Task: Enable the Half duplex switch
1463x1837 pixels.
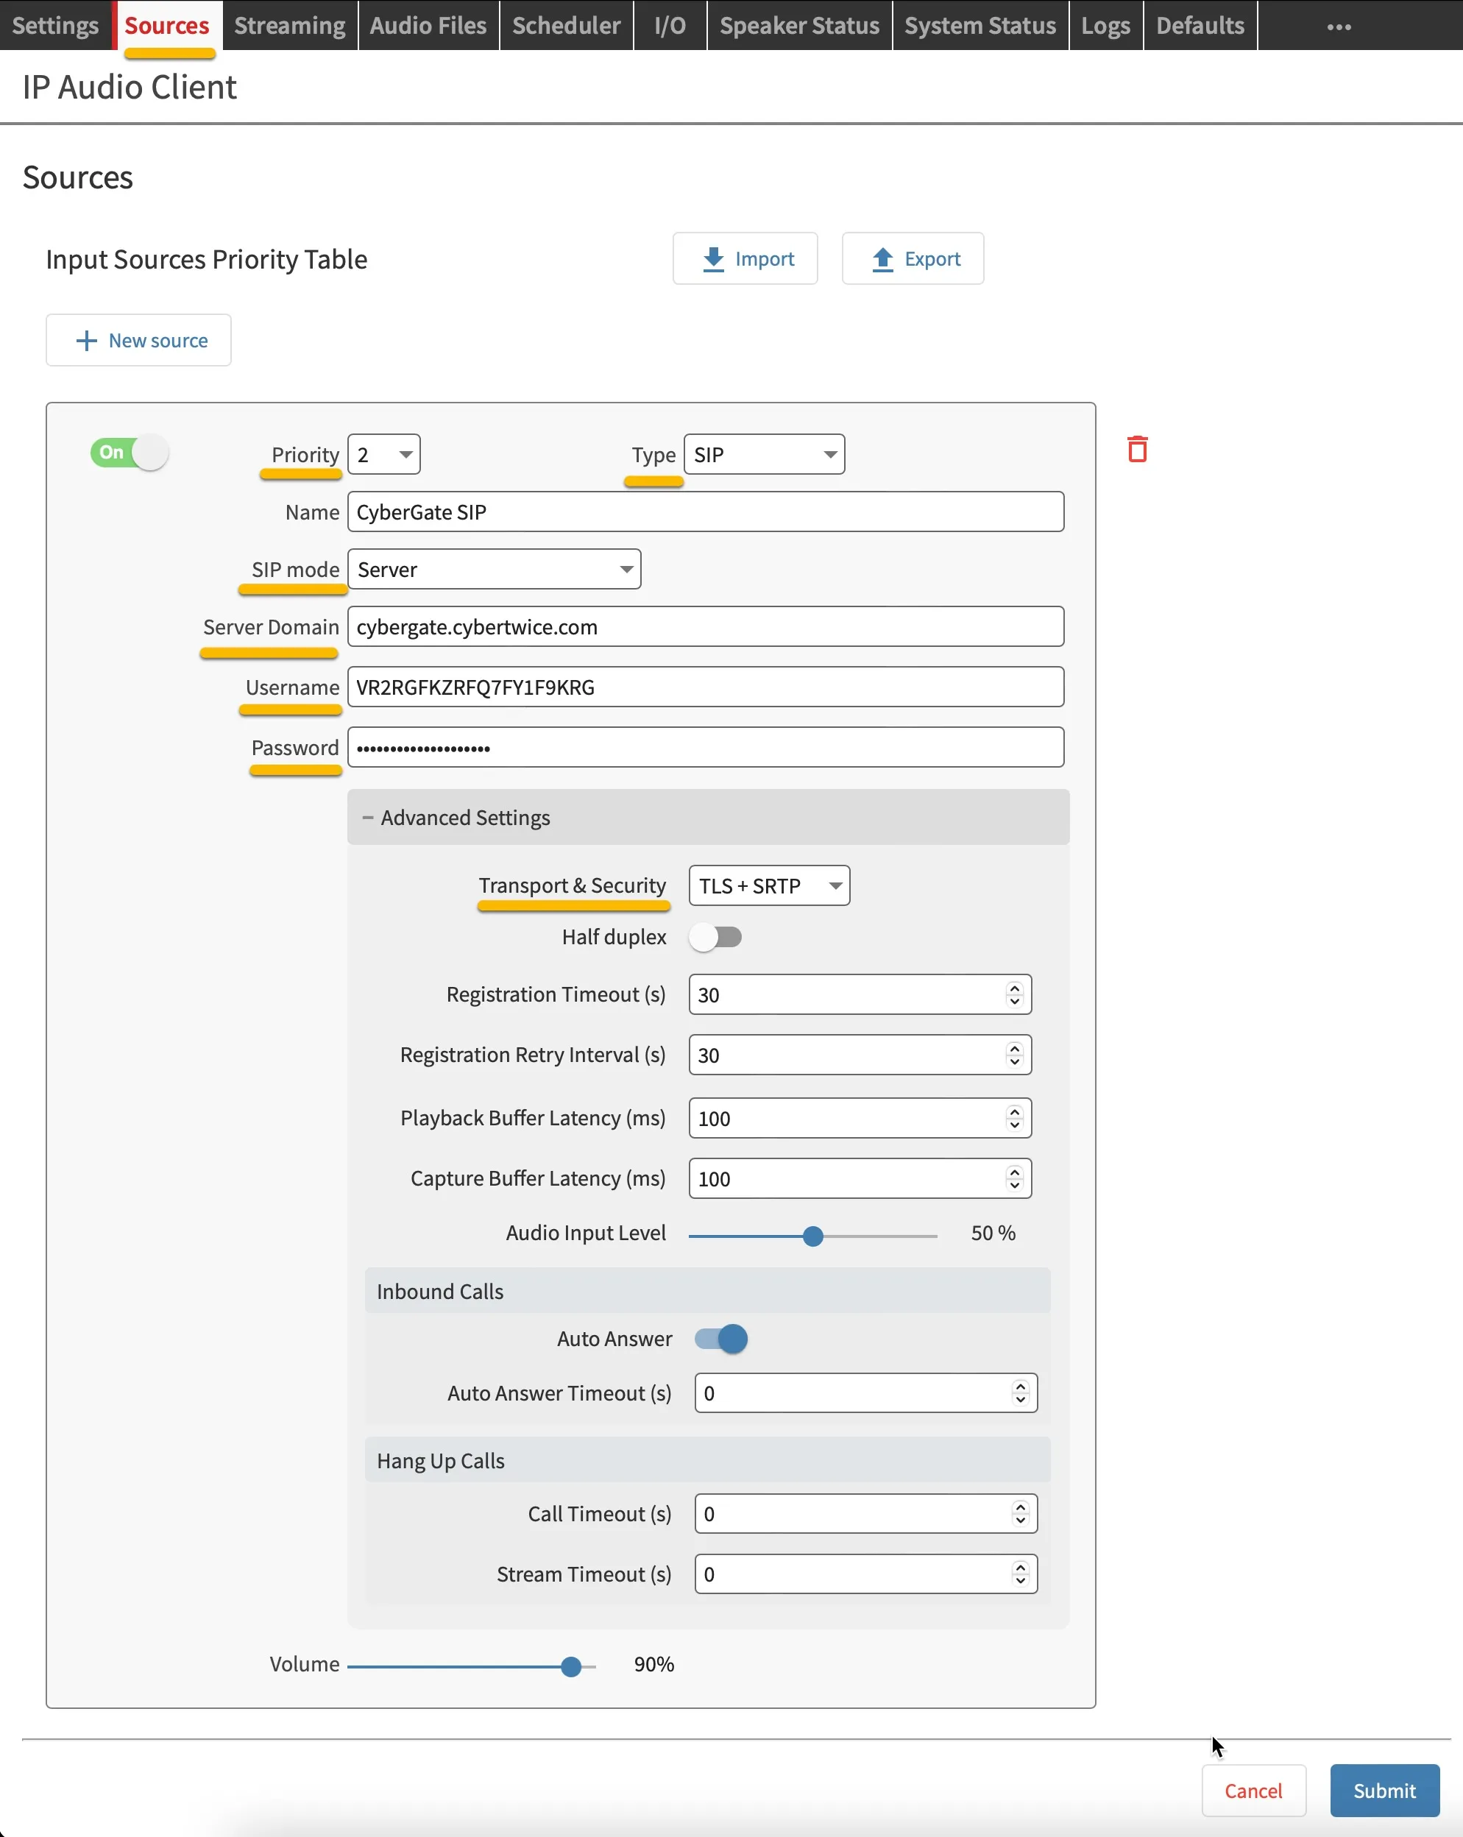Action: [716, 937]
